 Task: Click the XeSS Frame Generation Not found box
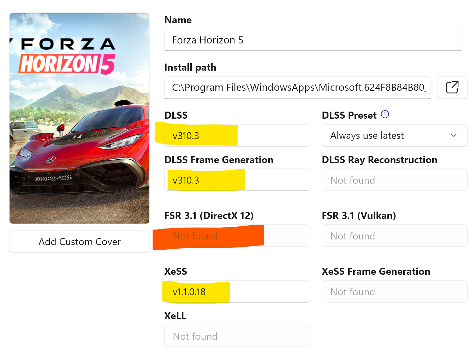(x=394, y=291)
